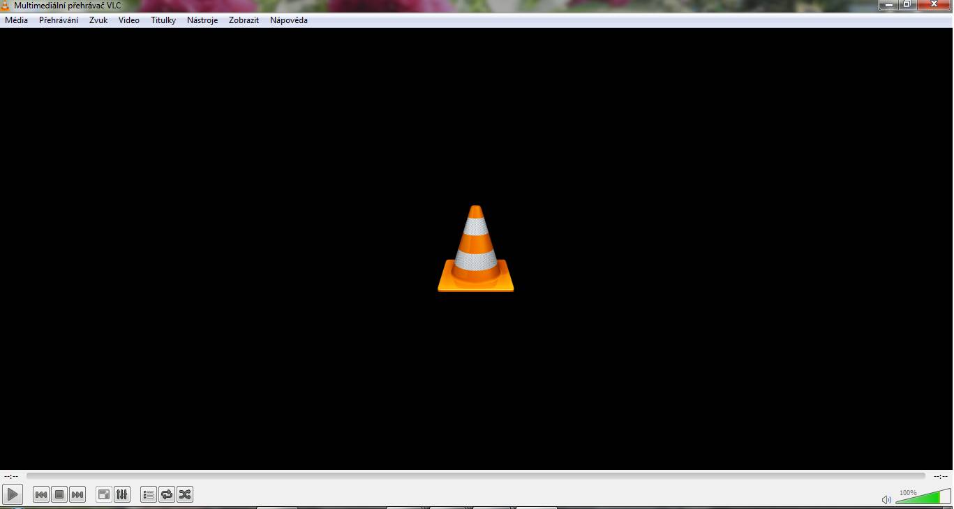Image resolution: width=954 pixels, height=509 pixels.
Task: Minimize the VLC window
Action: tap(888, 4)
